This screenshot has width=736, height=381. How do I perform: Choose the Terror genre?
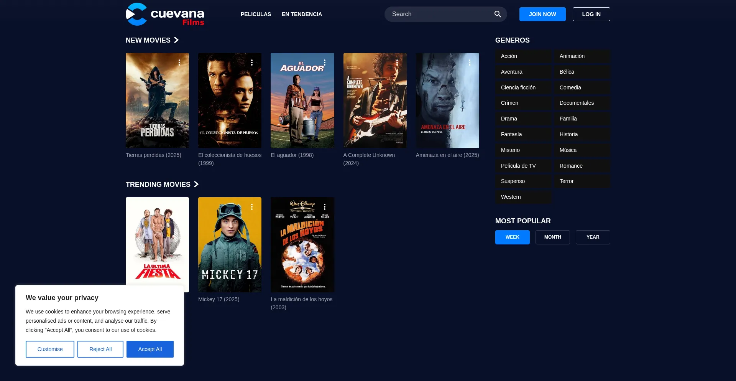(582, 181)
